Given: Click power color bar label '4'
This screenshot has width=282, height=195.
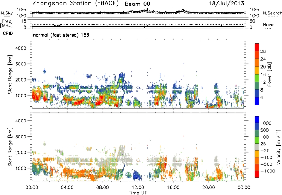Looking at the screenshot, I should (x=262, y=98).
